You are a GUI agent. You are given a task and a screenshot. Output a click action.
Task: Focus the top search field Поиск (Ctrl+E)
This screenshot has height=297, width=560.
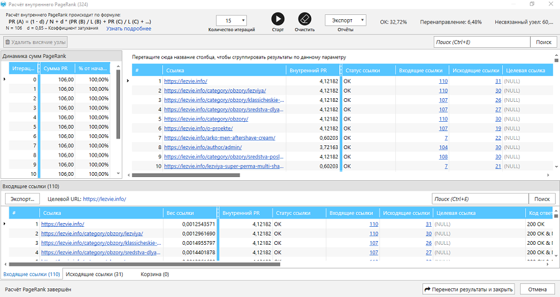(482, 42)
